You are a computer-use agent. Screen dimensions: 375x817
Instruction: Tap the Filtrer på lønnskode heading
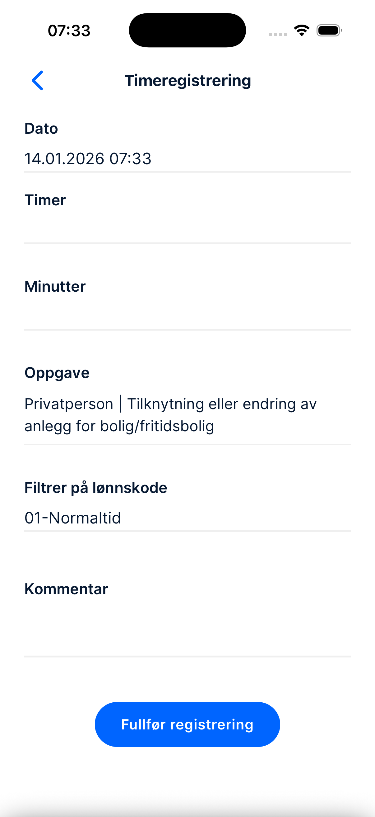(x=95, y=488)
